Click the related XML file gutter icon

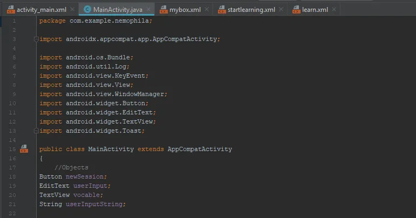click(x=23, y=149)
